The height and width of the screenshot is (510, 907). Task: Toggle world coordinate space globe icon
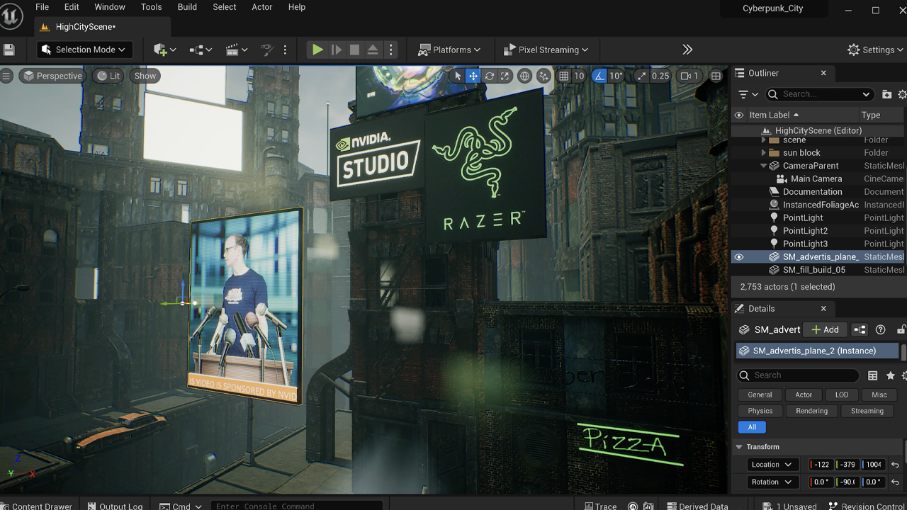[x=524, y=76]
